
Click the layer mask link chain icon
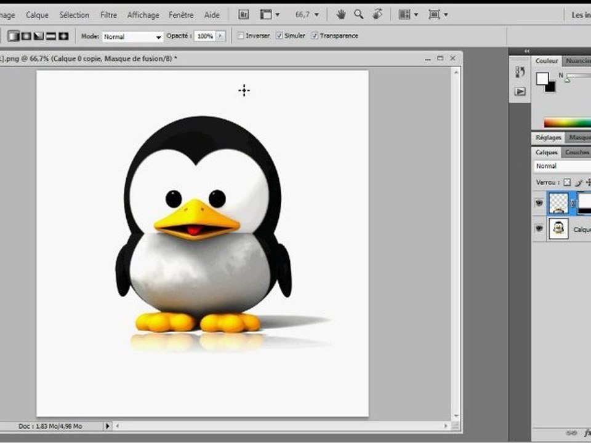click(x=573, y=204)
